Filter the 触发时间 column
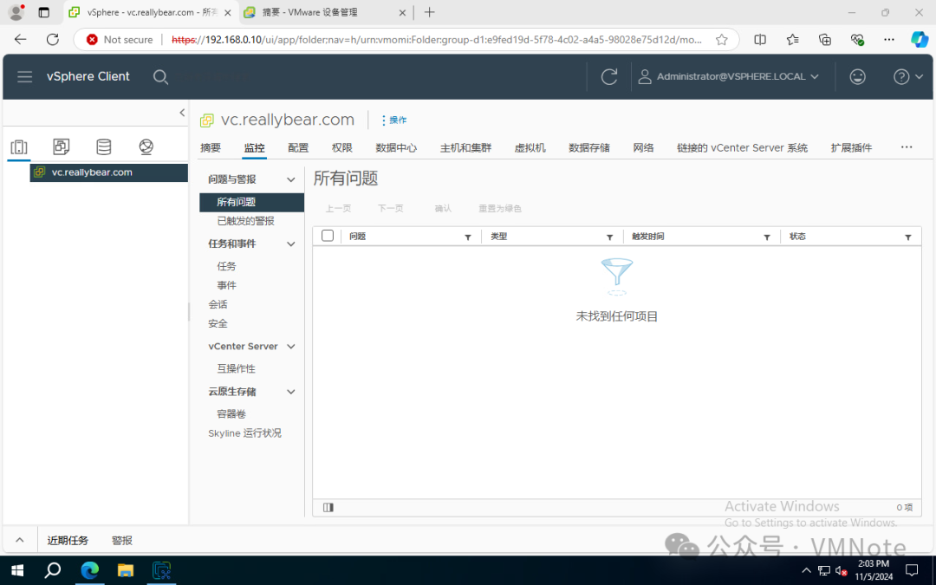 [x=766, y=237]
